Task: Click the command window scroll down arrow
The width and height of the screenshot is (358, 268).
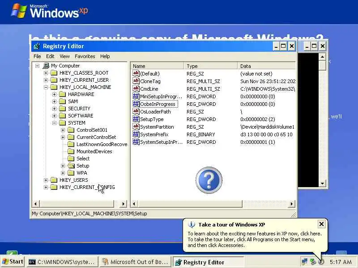Action: tap(322, 184)
